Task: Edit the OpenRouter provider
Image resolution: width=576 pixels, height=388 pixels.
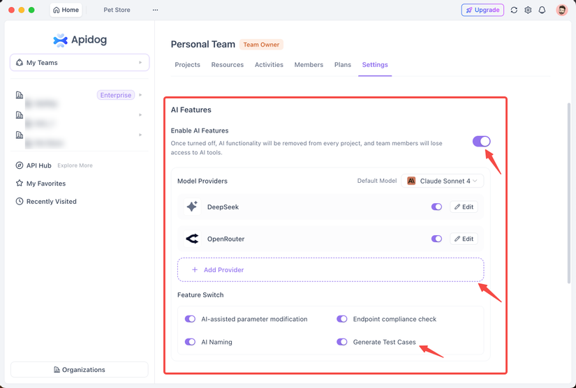Action: [464, 239]
